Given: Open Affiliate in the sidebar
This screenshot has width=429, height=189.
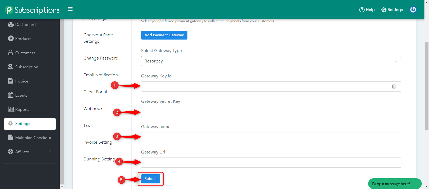Looking at the screenshot, I should (x=30, y=152).
